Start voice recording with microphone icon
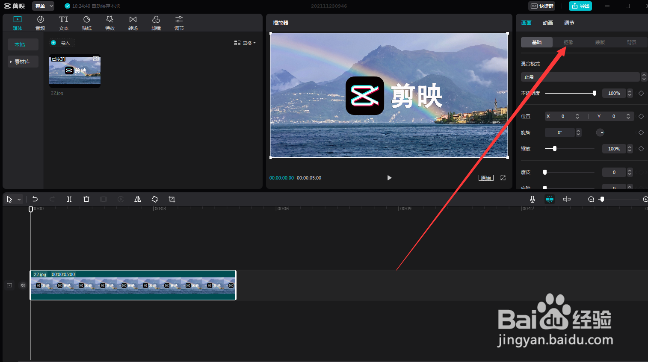 tap(533, 199)
